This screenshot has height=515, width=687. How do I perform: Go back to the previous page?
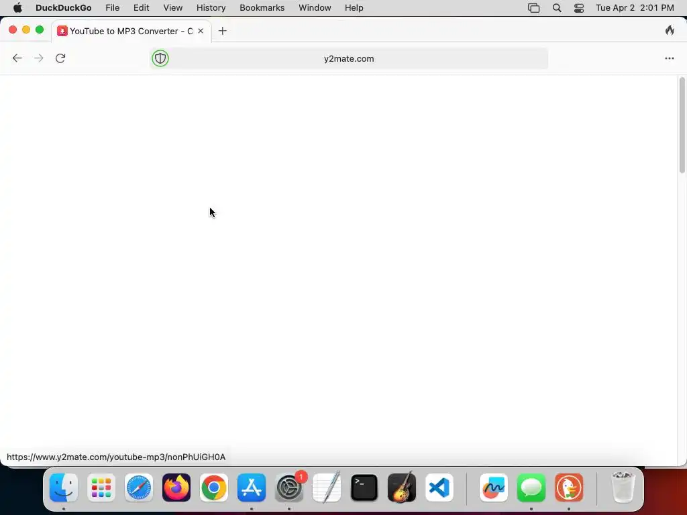coord(17,58)
